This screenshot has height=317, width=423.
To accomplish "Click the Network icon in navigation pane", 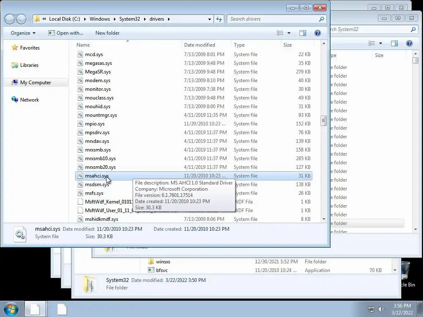I will 14,100.
